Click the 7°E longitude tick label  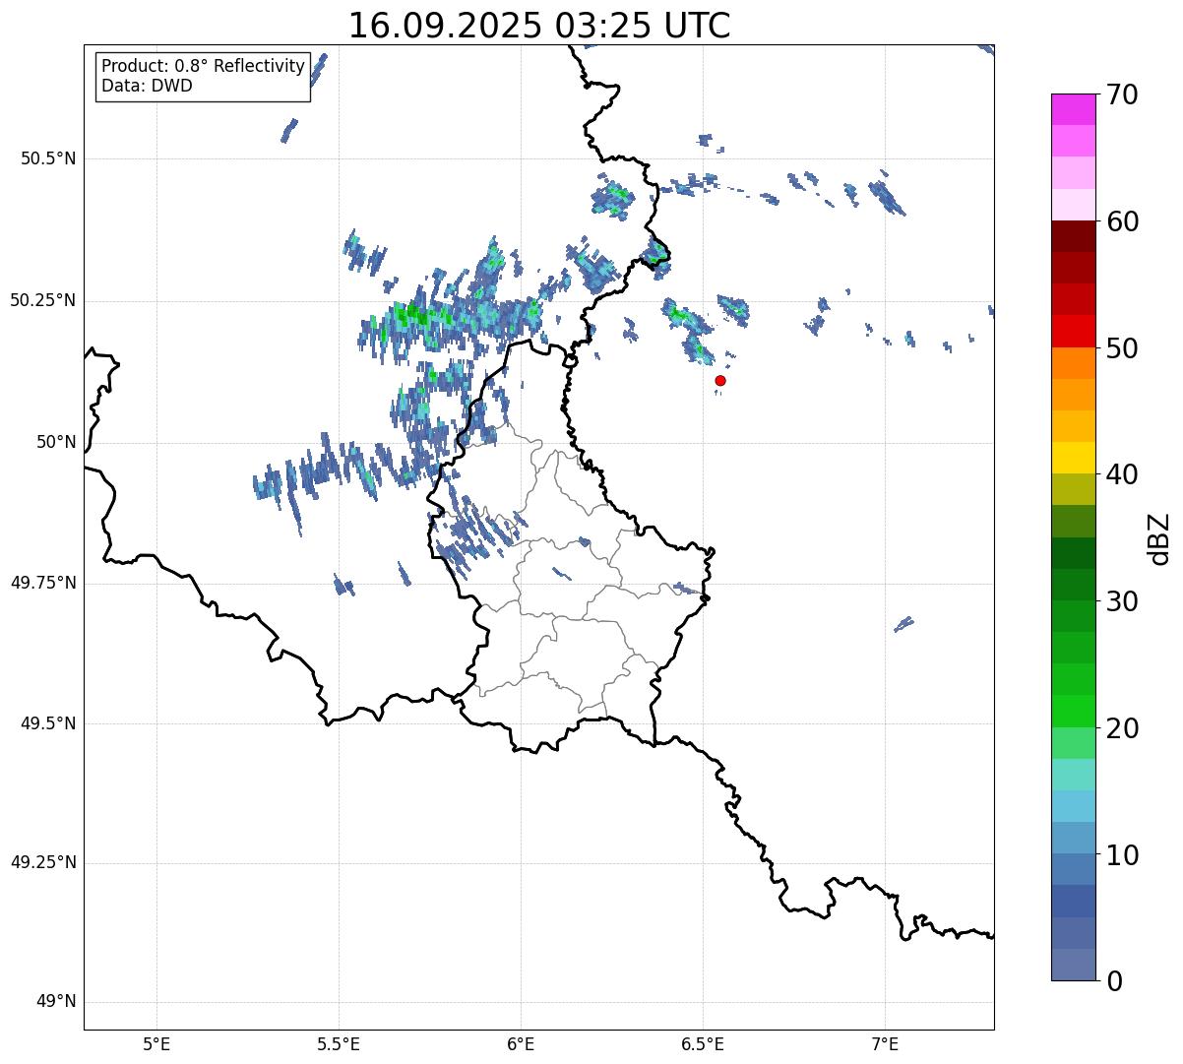click(x=885, y=1042)
